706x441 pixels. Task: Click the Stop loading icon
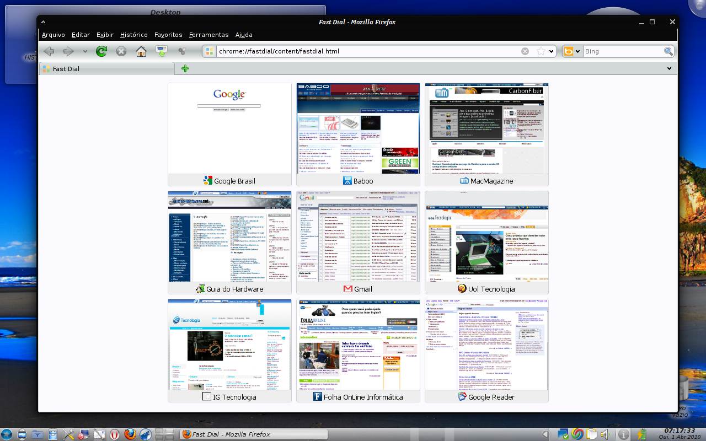121,51
